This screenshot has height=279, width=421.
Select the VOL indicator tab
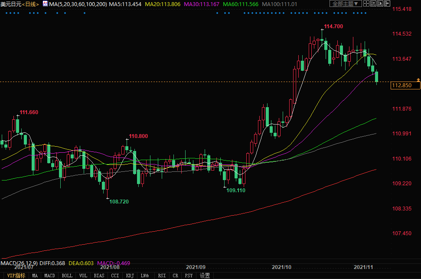click(83, 276)
